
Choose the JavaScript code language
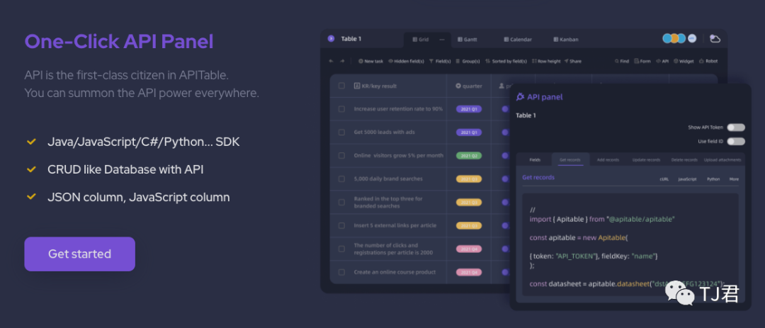pos(687,179)
